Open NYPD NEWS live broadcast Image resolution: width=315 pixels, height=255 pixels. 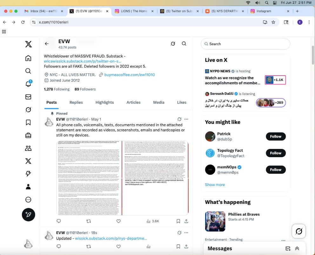(245, 77)
